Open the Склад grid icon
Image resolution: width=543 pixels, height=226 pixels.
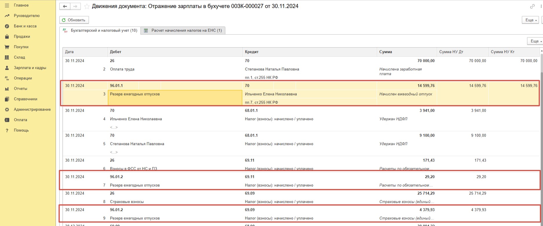pos(7,58)
